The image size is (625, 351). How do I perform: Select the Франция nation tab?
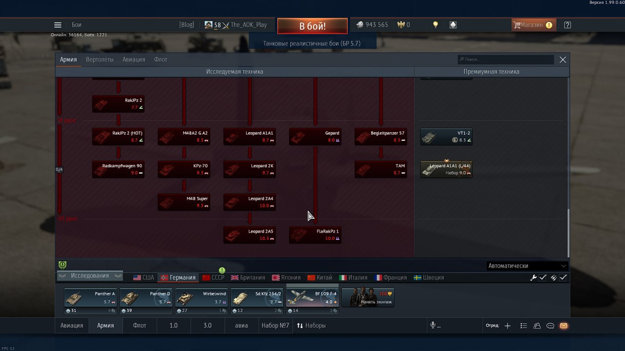(x=391, y=277)
